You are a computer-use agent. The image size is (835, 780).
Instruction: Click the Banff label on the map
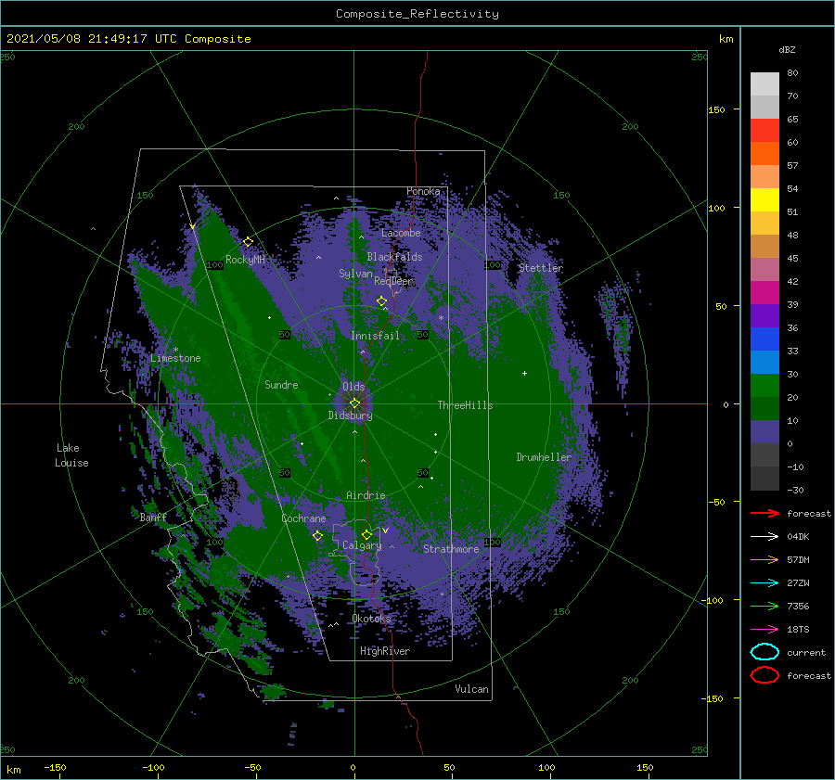tap(153, 517)
